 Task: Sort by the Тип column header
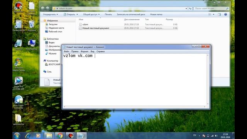(x=147, y=19)
